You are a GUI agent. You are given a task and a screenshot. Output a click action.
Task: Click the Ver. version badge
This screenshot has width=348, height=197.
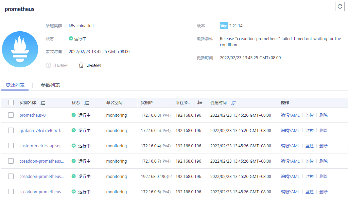[224, 26]
